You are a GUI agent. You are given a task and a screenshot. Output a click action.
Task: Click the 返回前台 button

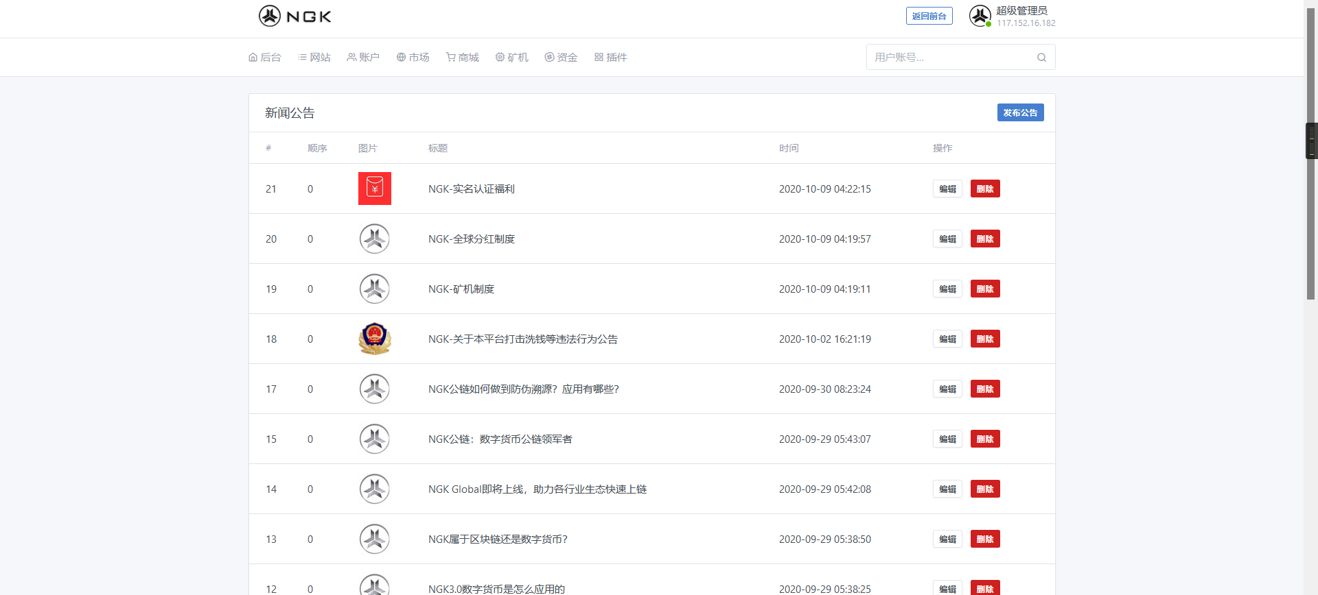coord(929,16)
